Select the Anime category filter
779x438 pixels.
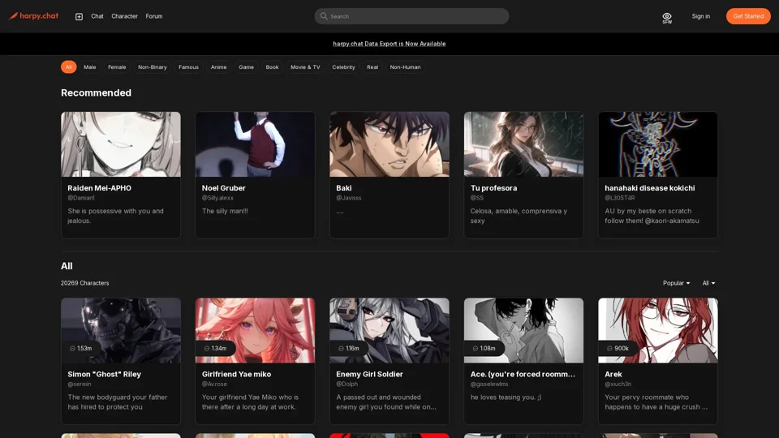coord(218,67)
